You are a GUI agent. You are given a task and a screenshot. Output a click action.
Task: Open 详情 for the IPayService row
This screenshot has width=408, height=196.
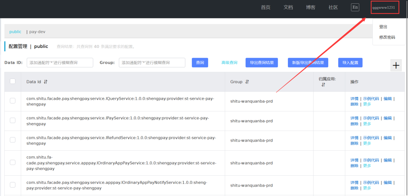point(354,118)
